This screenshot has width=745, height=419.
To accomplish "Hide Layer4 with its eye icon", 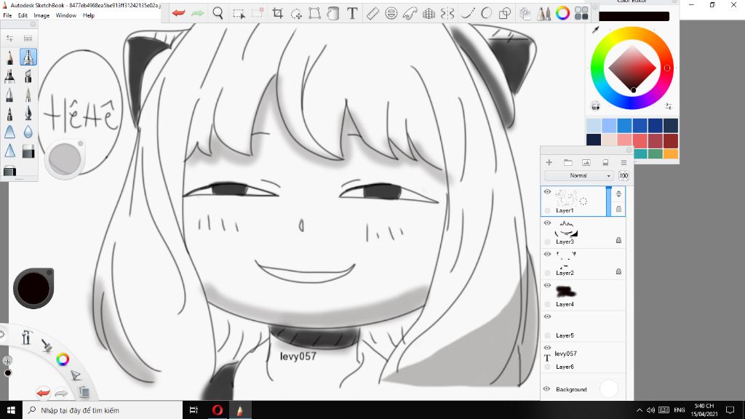I will pyautogui.click(x=547, y=285).
